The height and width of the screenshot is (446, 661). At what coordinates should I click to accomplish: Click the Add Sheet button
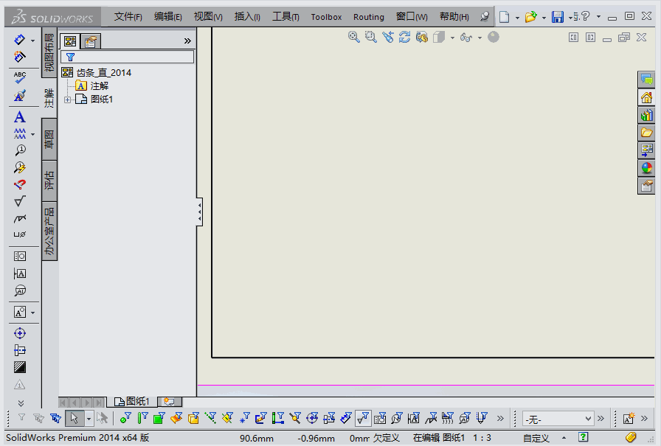[170, 401]
